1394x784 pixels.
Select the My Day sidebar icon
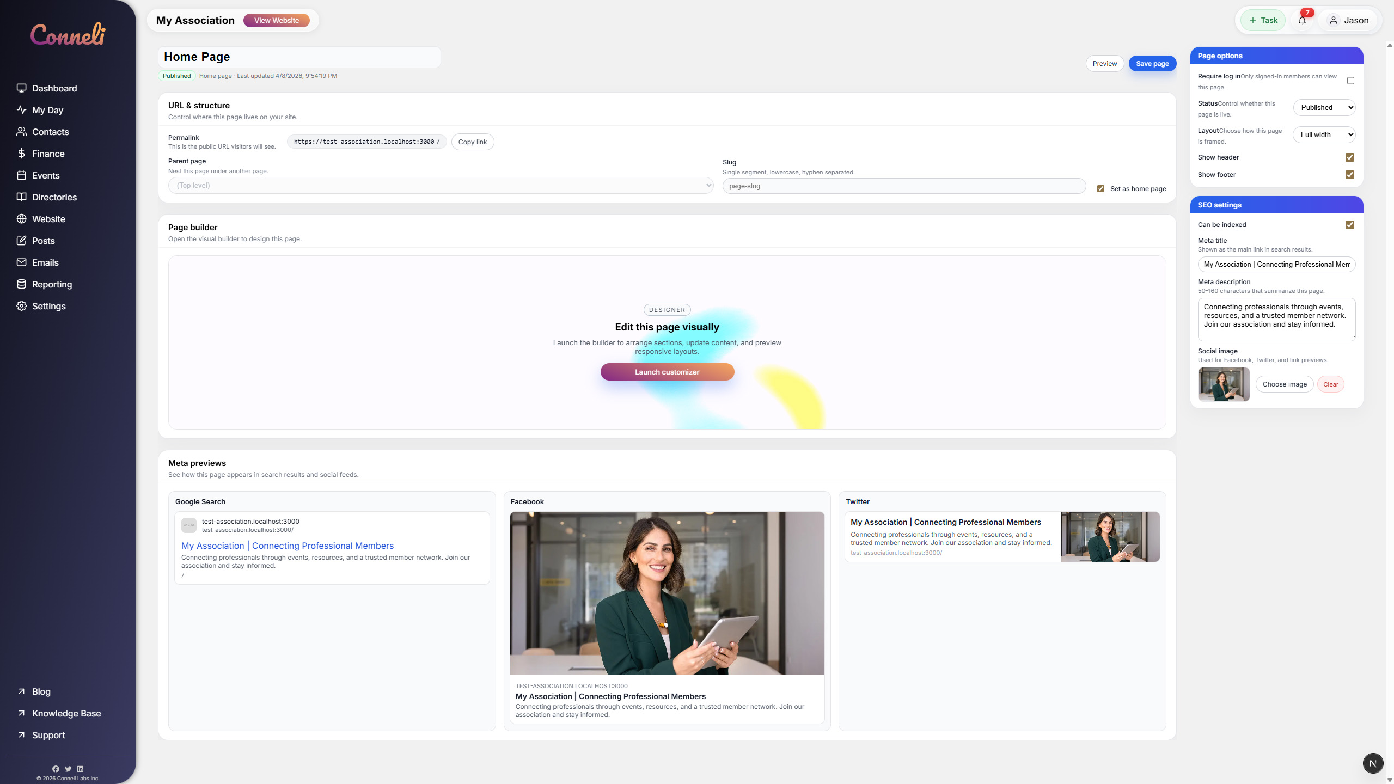click(x=22, y=109)
